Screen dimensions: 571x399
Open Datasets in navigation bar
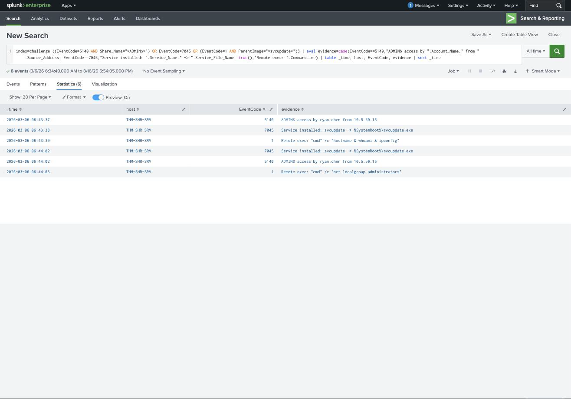[68, 19]
